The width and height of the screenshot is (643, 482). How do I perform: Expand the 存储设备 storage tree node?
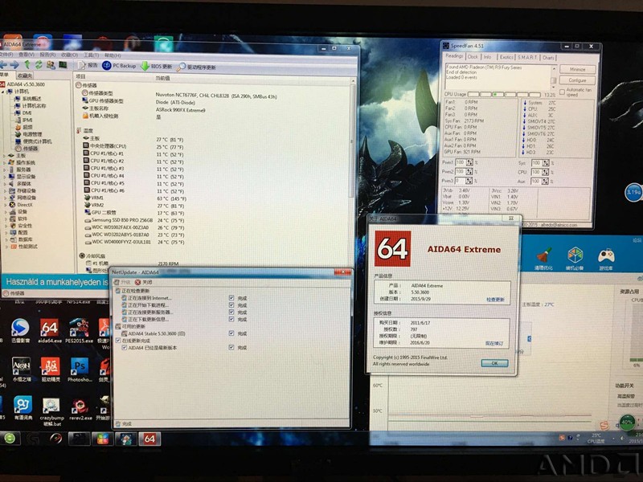[x=4, y=190]
